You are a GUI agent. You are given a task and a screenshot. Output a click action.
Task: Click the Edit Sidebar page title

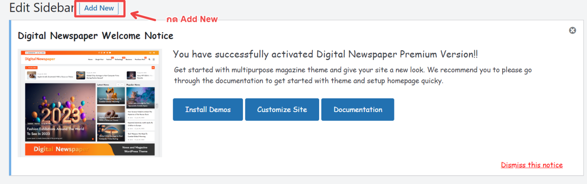[41, 8]
